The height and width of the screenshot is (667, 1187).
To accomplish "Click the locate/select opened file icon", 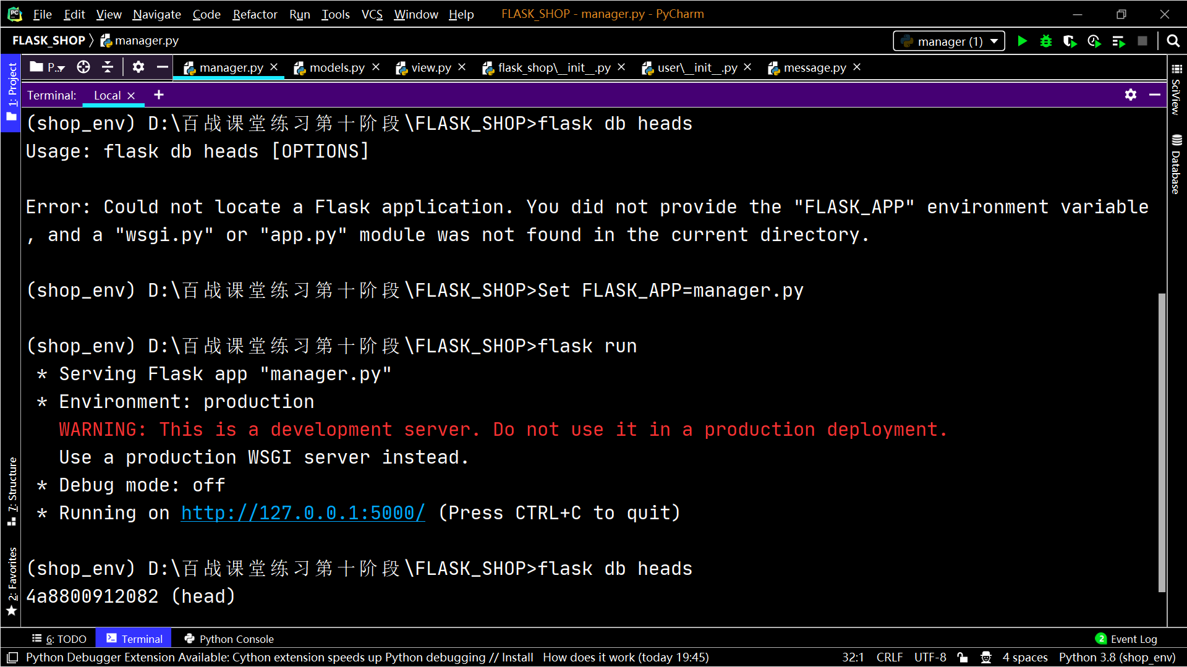I will [83, 67].
